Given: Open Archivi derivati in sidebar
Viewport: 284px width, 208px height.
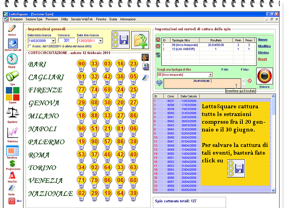Looking at the screenshot, I should click(x=13, y=43).
